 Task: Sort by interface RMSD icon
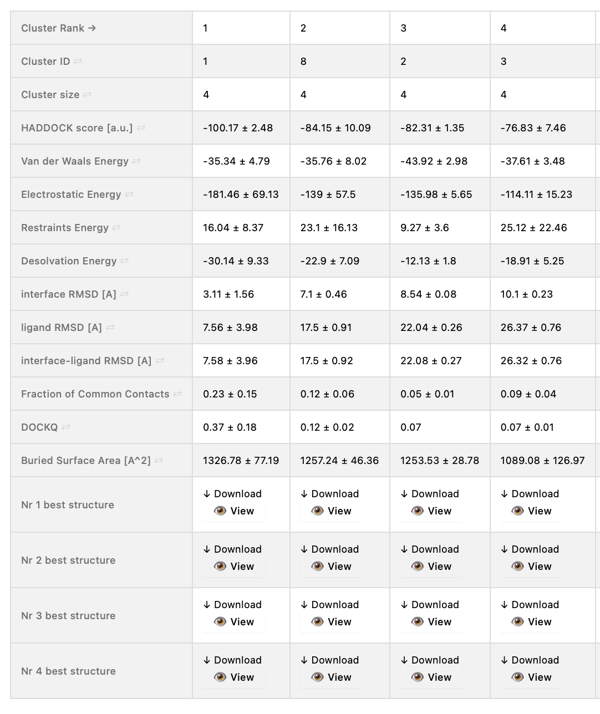[x=124, y=294]
